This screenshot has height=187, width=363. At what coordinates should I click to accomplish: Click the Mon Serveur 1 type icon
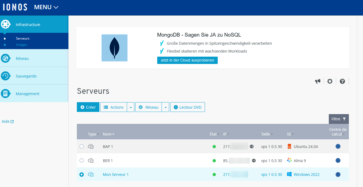click(91, 175)
